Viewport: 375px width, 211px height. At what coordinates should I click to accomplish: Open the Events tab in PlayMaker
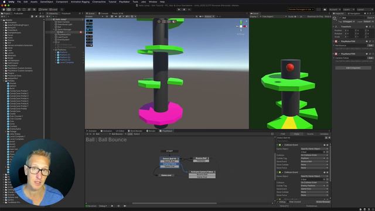tap(310, 134)
